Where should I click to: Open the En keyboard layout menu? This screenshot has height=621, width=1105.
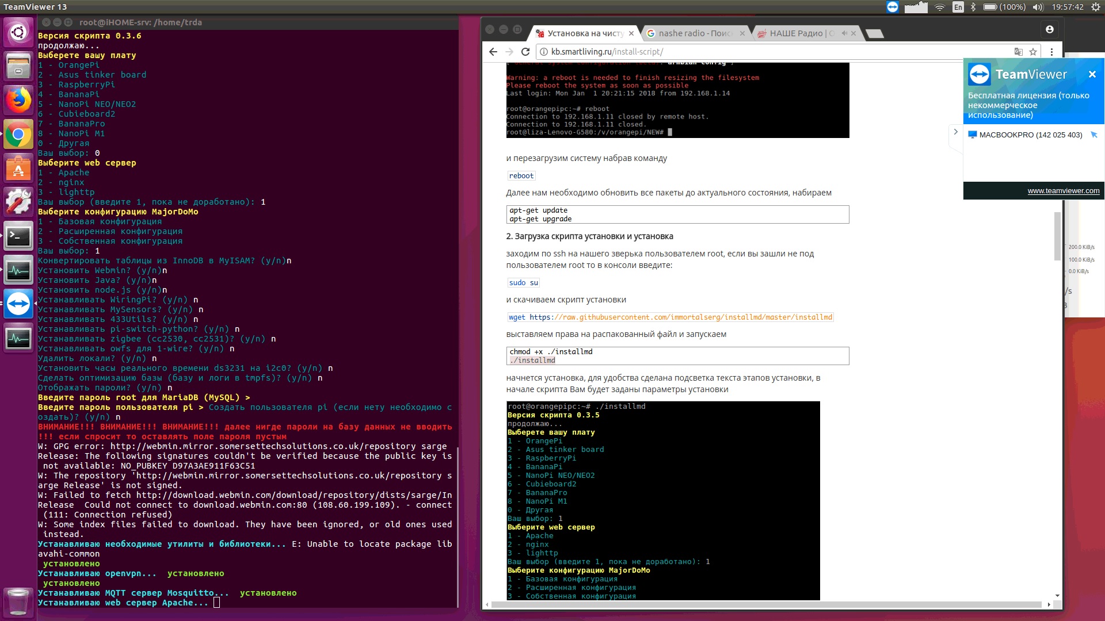959,7
